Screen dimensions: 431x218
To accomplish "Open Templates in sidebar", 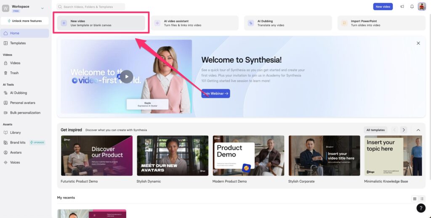I will coord(25,43).
